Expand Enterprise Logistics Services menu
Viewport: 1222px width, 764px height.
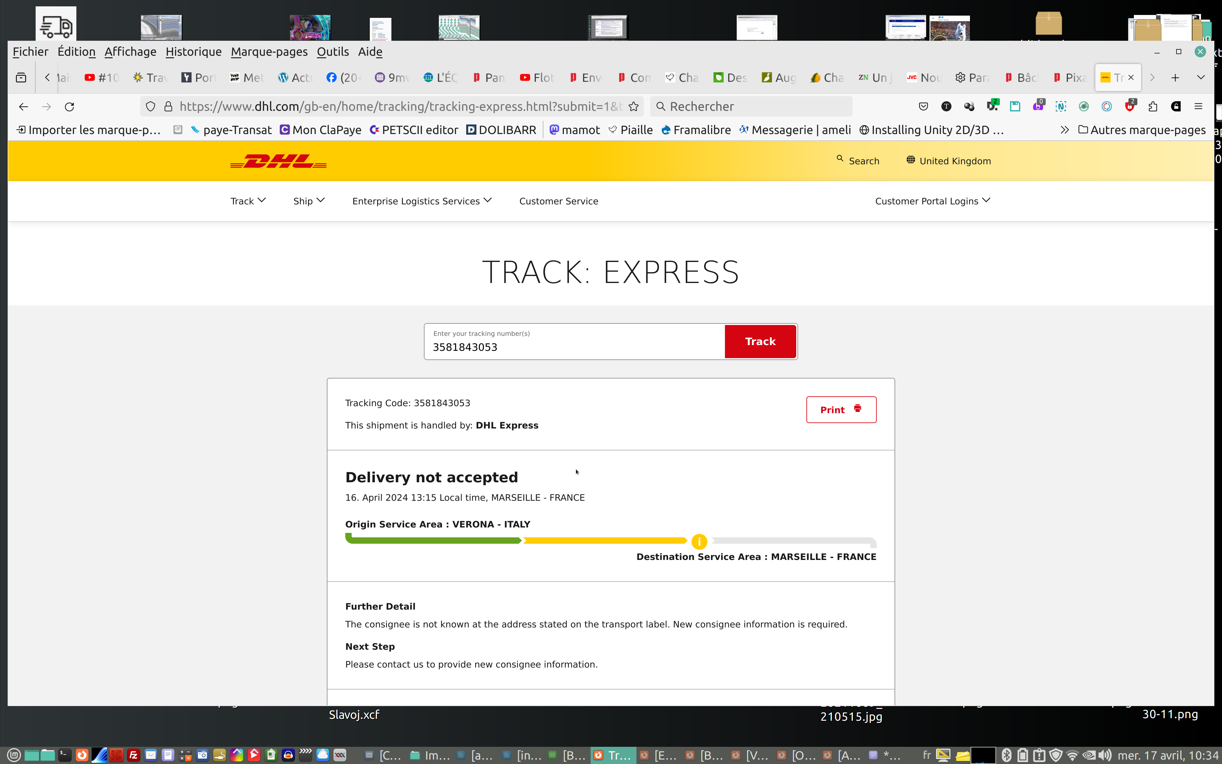point(422,201)
